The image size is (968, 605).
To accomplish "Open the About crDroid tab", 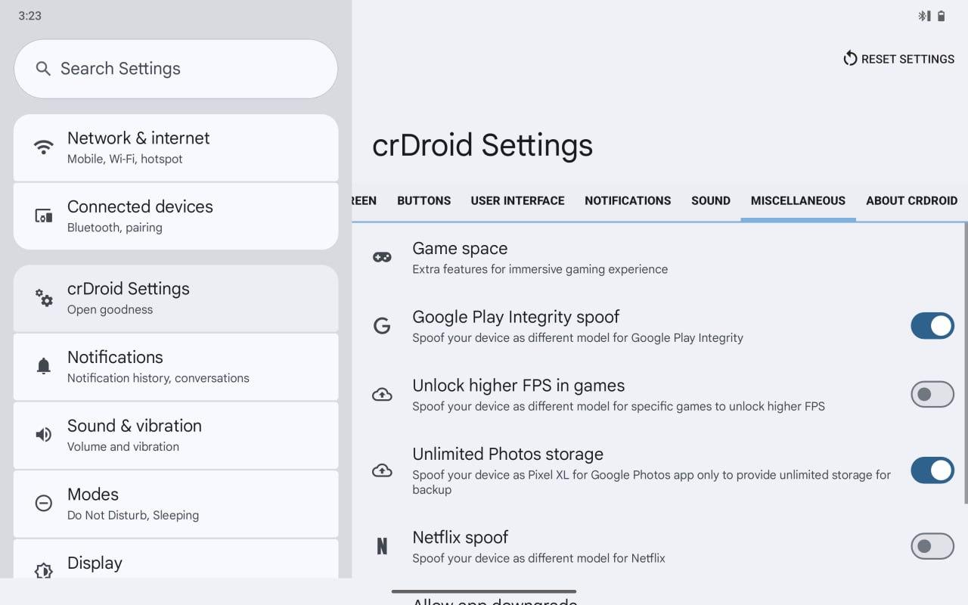I will coord(912,200).
